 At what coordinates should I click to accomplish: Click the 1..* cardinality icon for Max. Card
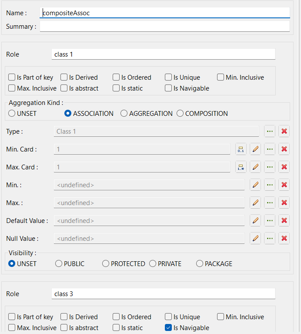241,167
